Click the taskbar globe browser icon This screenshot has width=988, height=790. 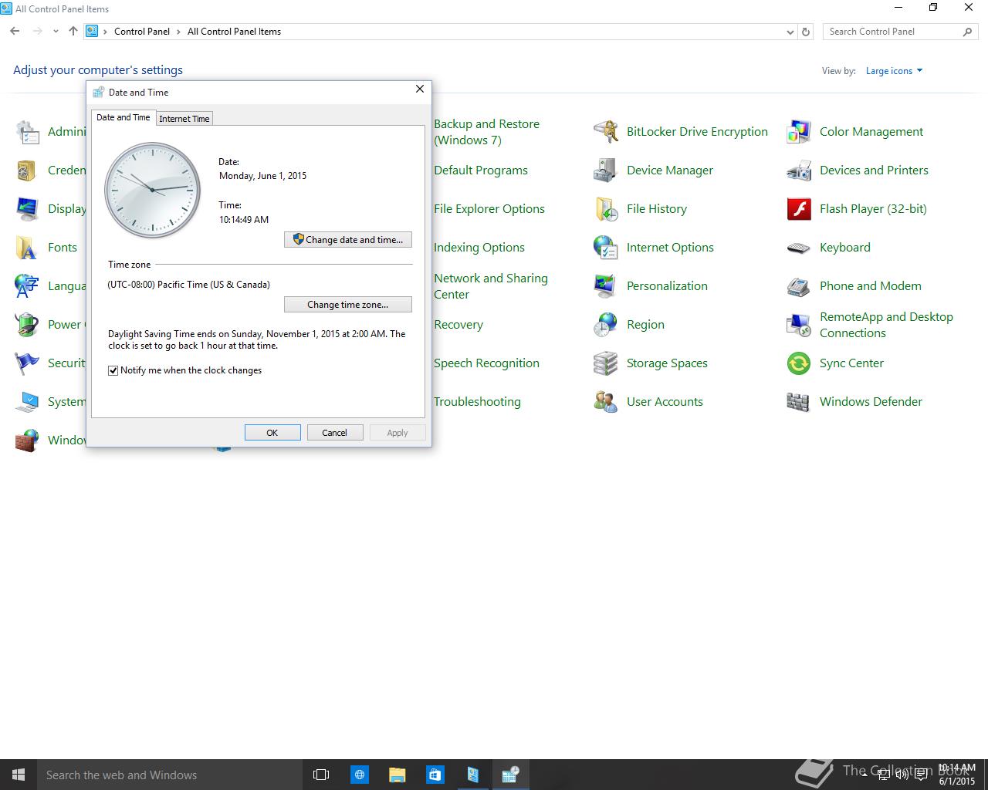coord(359,775)
